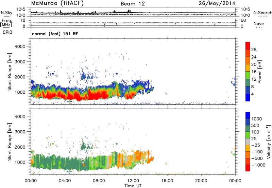Click the gray -25 to 25 Velocity colorbar segment
This screenshot has height=188, width=272.
tap(248, 142)
